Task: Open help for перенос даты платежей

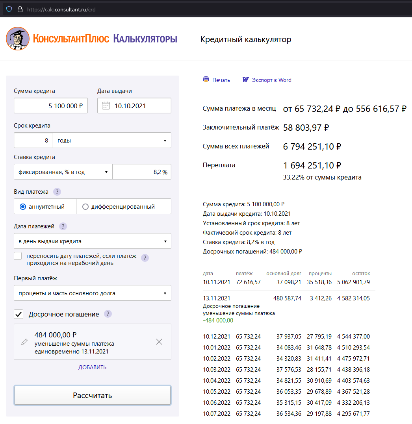Action: pyautogui.click(x=145, y=258)
